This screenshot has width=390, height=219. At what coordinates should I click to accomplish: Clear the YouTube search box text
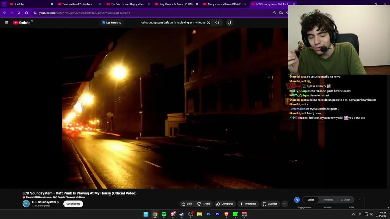pyautogui.click(x=208, y=23)
